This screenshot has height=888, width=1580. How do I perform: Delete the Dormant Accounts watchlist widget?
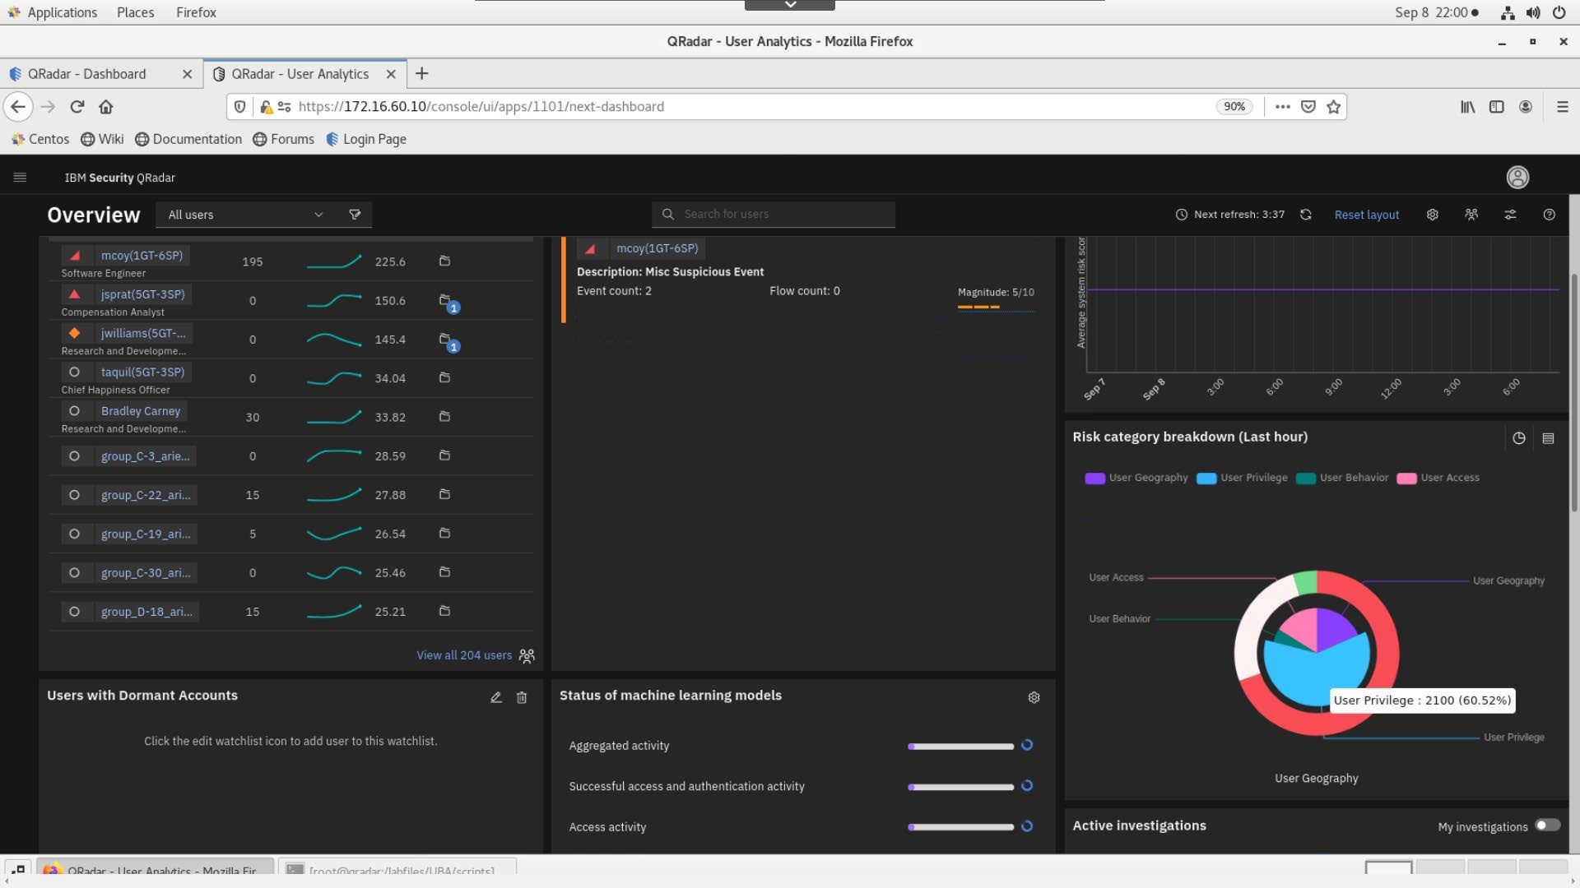(x=522, y=697)
